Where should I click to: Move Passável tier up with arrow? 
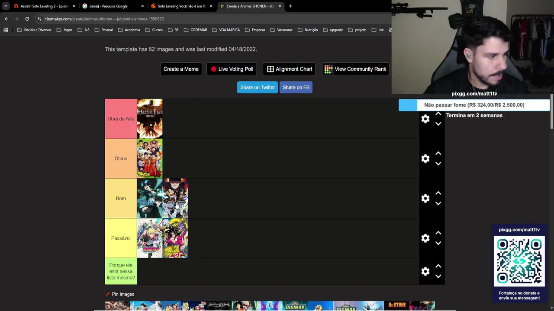point(438,233)
